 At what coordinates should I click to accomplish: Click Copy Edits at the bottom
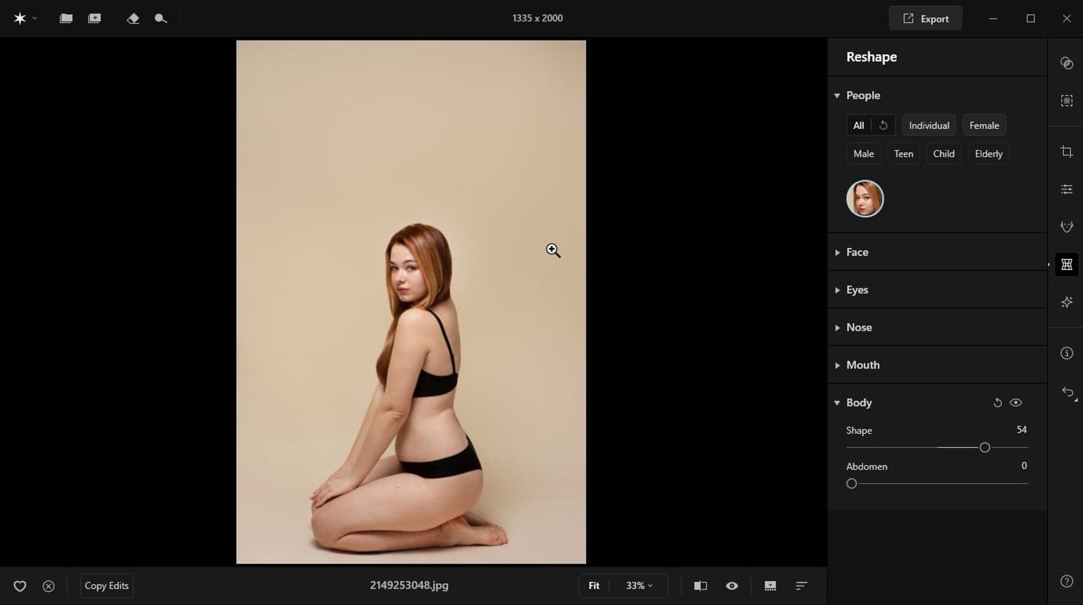click(106, 586)
